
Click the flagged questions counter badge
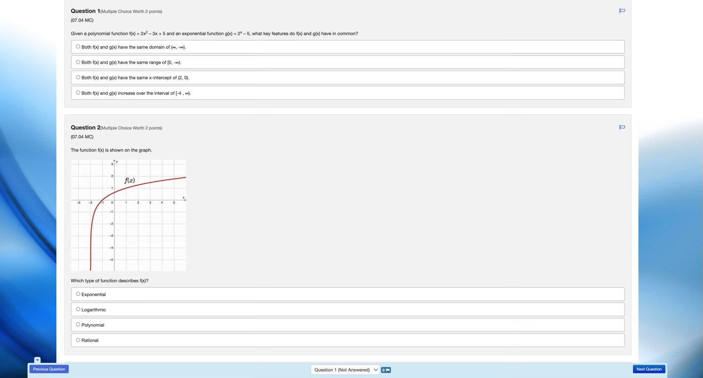point(385,370)
